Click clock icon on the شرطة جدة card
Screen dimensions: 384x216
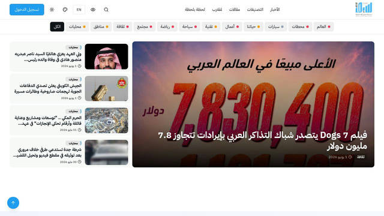pyautogui.click(x=79, y=162)
